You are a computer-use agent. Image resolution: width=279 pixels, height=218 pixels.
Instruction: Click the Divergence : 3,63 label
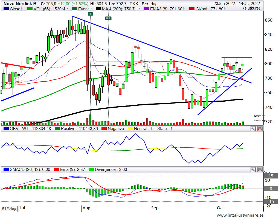click(111, 169)
